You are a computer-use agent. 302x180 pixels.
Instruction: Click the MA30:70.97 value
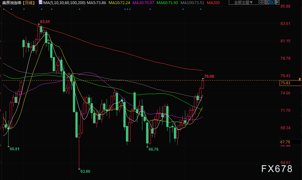point(143,3)
